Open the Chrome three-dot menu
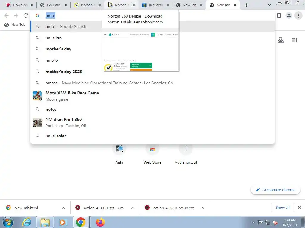The width and height of the screenshot is (305, 228). tap(298, 15)
